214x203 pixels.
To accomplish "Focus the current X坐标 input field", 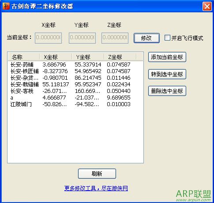I will (48, 38).
